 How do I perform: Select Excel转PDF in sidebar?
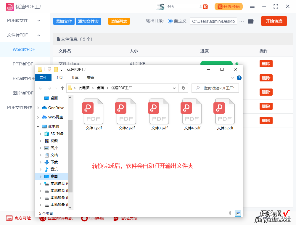[24, 78]
